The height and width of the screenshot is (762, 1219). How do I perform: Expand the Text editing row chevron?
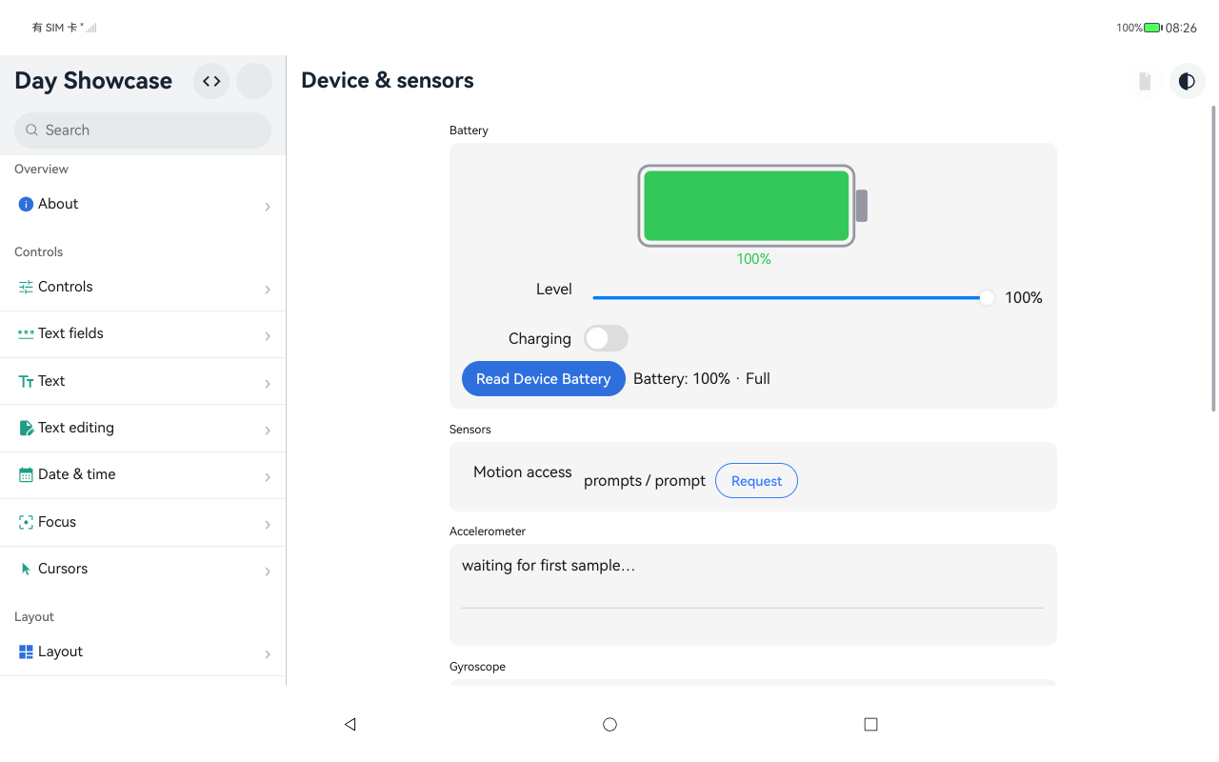pyautogui.click(x=268, y=430)
